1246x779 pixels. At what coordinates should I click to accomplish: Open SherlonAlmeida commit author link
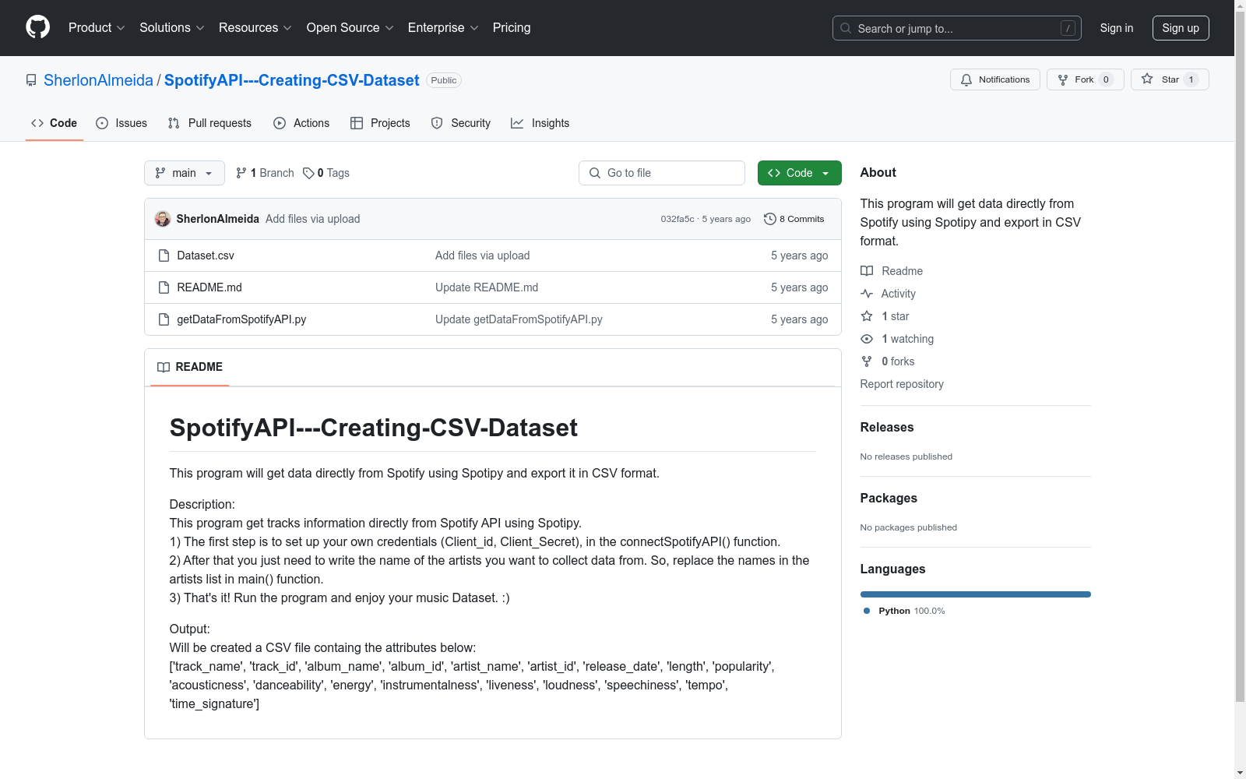coord(218,219)
